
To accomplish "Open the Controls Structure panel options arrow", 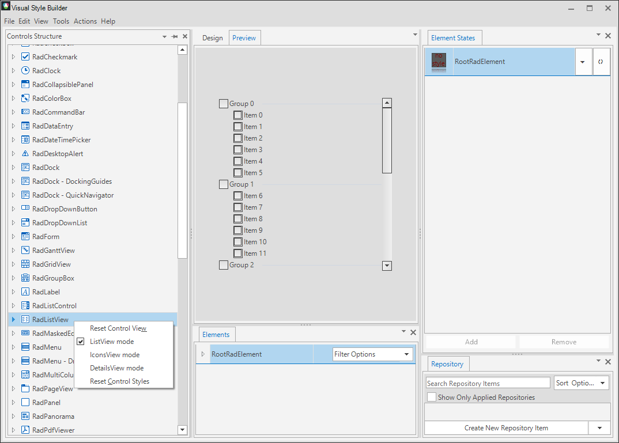I will coord(164,36).
